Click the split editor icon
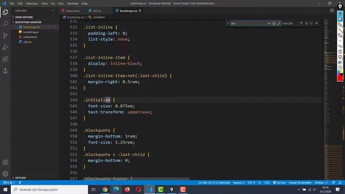345x194 pixels. pyautogui.click(x=332, y=11)
